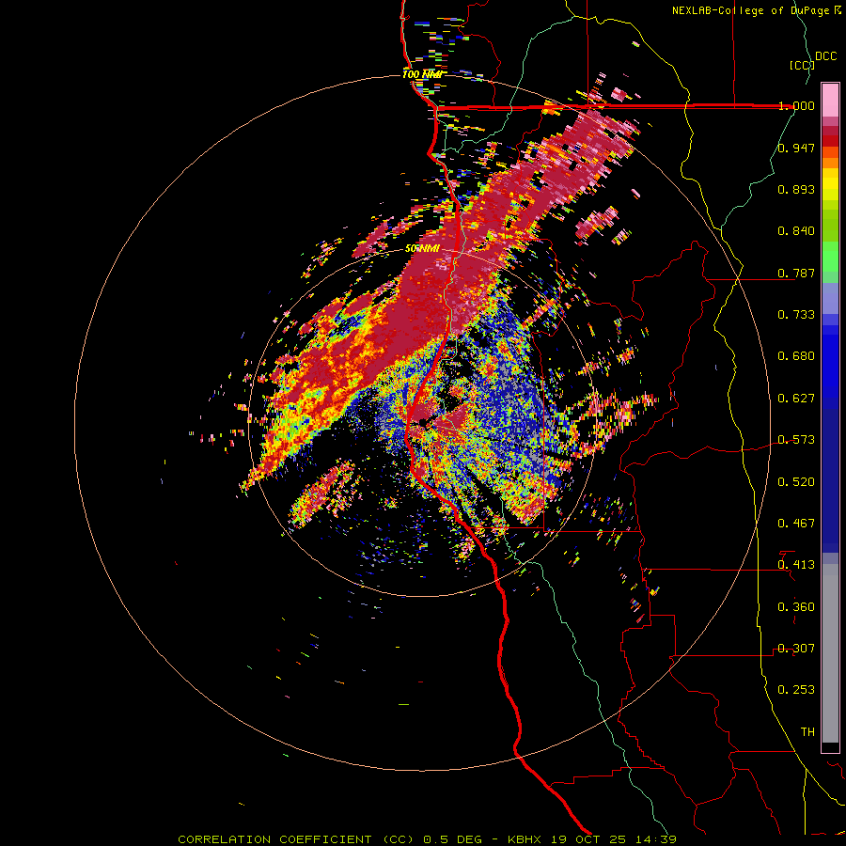Click the TH label near the color bar bottom
846x846 pixels.
pyautogui.click(x=807, y=732)
